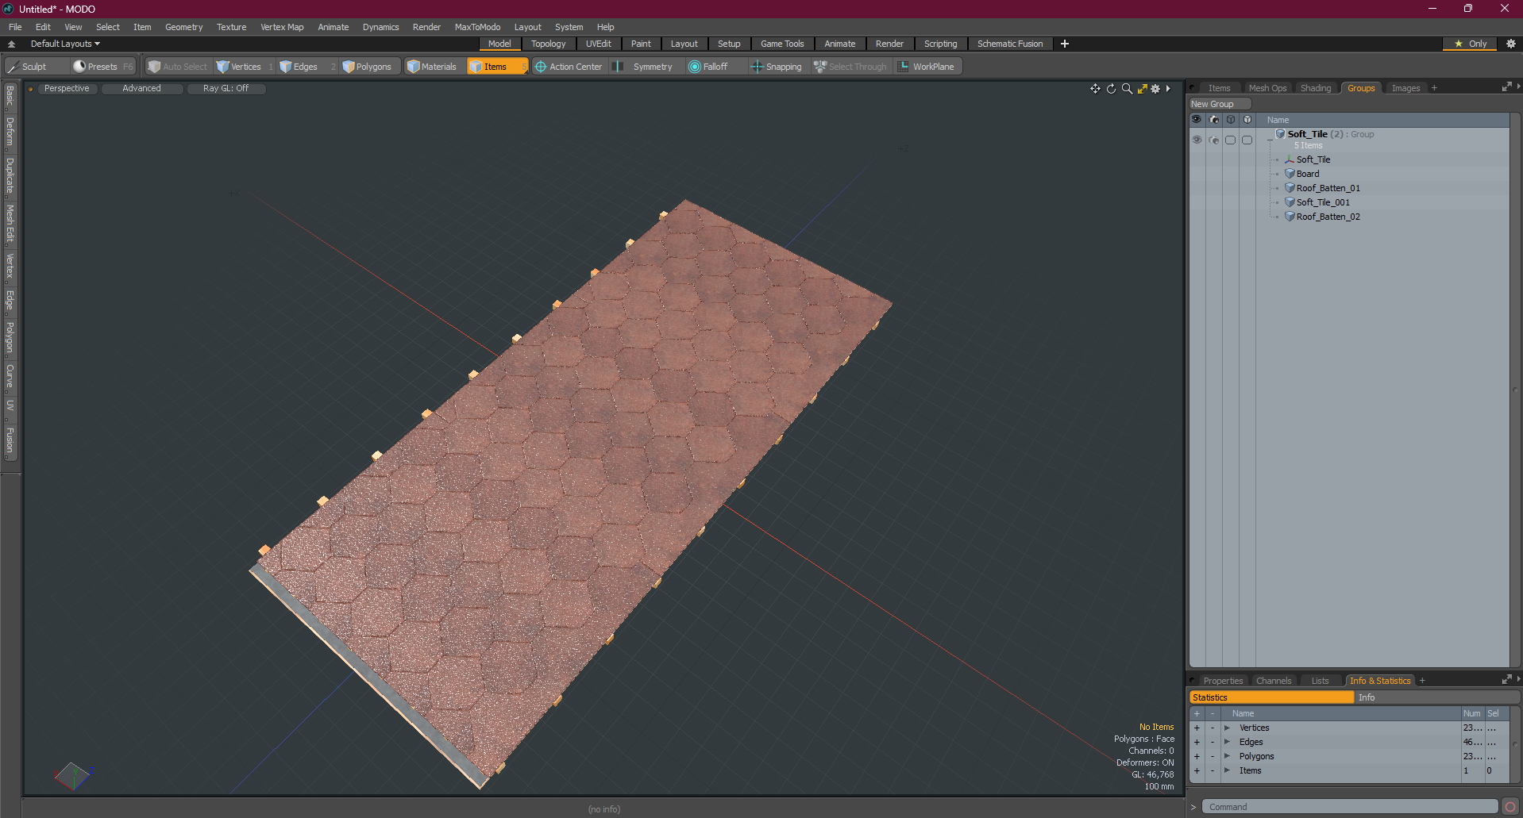
Task: Click the record macro circle button
Action: [x=1510, y=807]
